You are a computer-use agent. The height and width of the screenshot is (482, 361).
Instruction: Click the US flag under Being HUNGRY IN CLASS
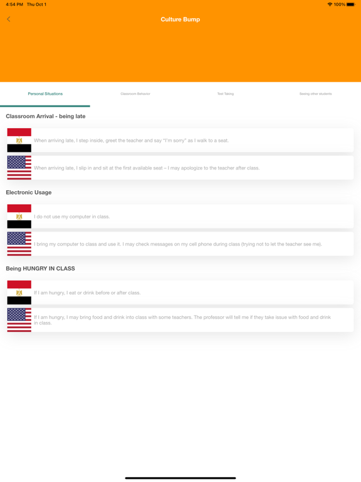(19, 320)
